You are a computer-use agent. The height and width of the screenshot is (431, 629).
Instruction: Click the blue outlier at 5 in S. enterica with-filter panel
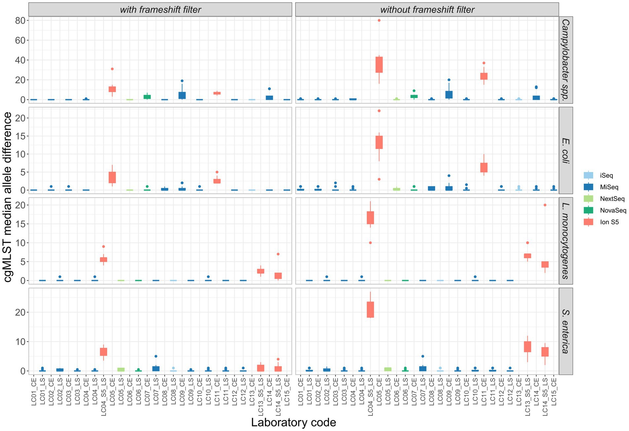coord(156,356)
